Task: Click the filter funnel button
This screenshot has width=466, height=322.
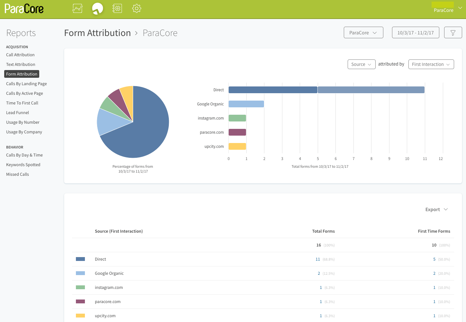Action: pos(453,32)
